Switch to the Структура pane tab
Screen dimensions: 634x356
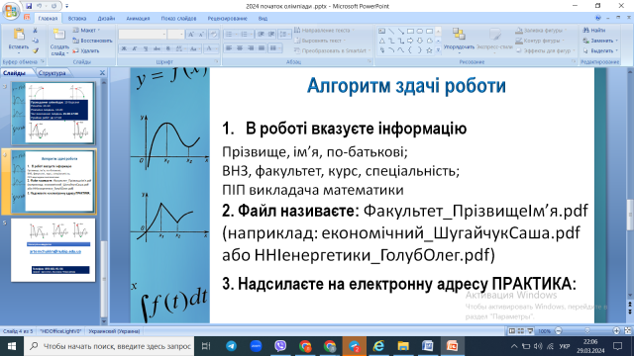53,73
